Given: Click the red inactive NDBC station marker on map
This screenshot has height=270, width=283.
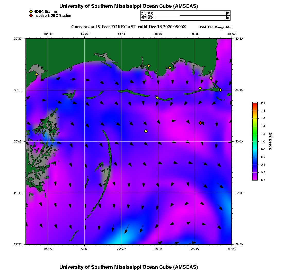Looking at the screenshot, I should click(200, 123).
